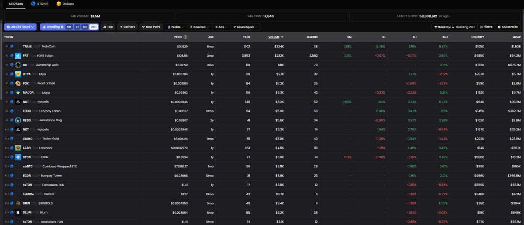Click the BRINGOLD token logo icon
Viewport: 524px width, 225px height.
[x=18, y=203]
